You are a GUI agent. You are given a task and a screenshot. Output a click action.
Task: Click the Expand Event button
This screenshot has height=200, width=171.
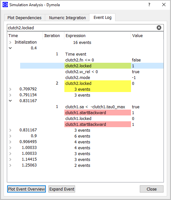tap(62, 189)
